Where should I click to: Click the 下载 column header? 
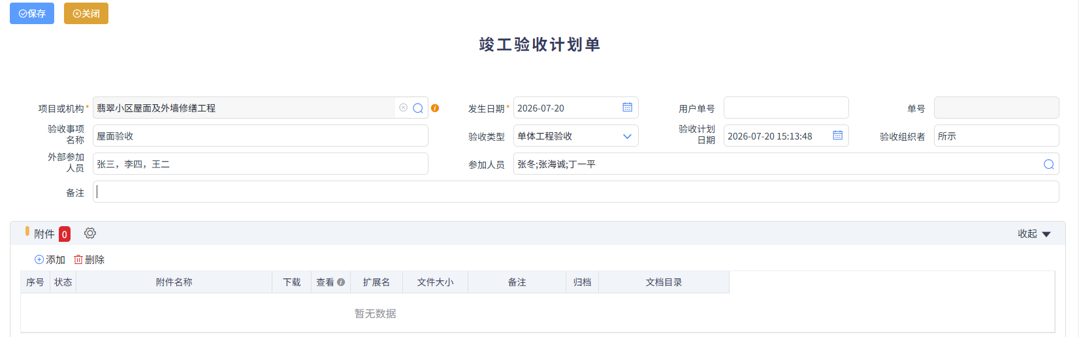click(292, 282)
